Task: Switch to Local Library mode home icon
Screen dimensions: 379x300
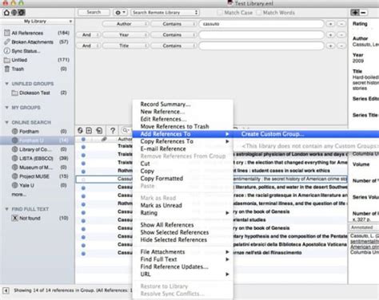Action: [6, 13]
